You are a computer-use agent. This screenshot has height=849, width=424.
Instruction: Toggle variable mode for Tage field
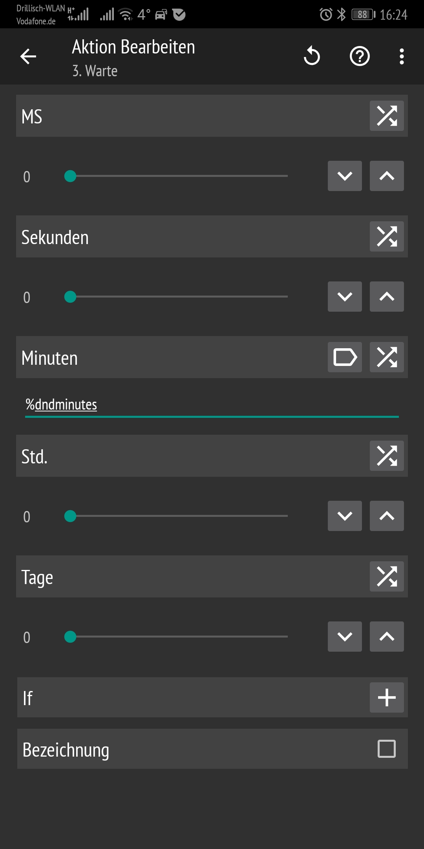click(387, 577)
